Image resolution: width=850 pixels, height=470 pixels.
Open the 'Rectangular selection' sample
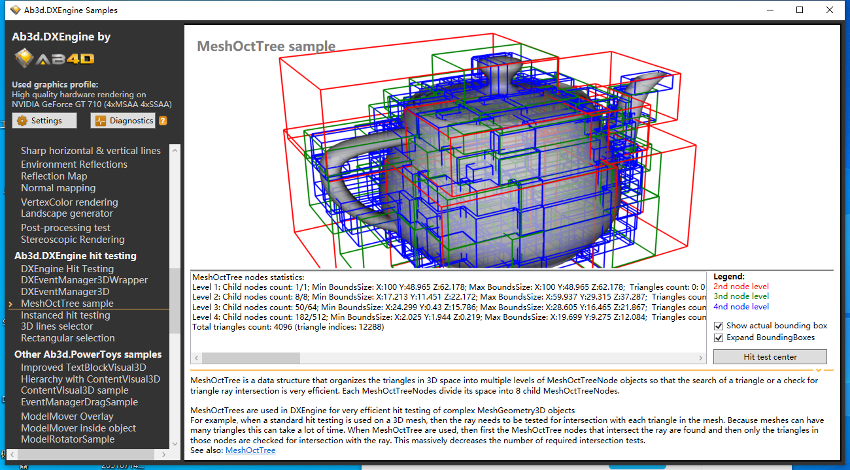(68, 337)
